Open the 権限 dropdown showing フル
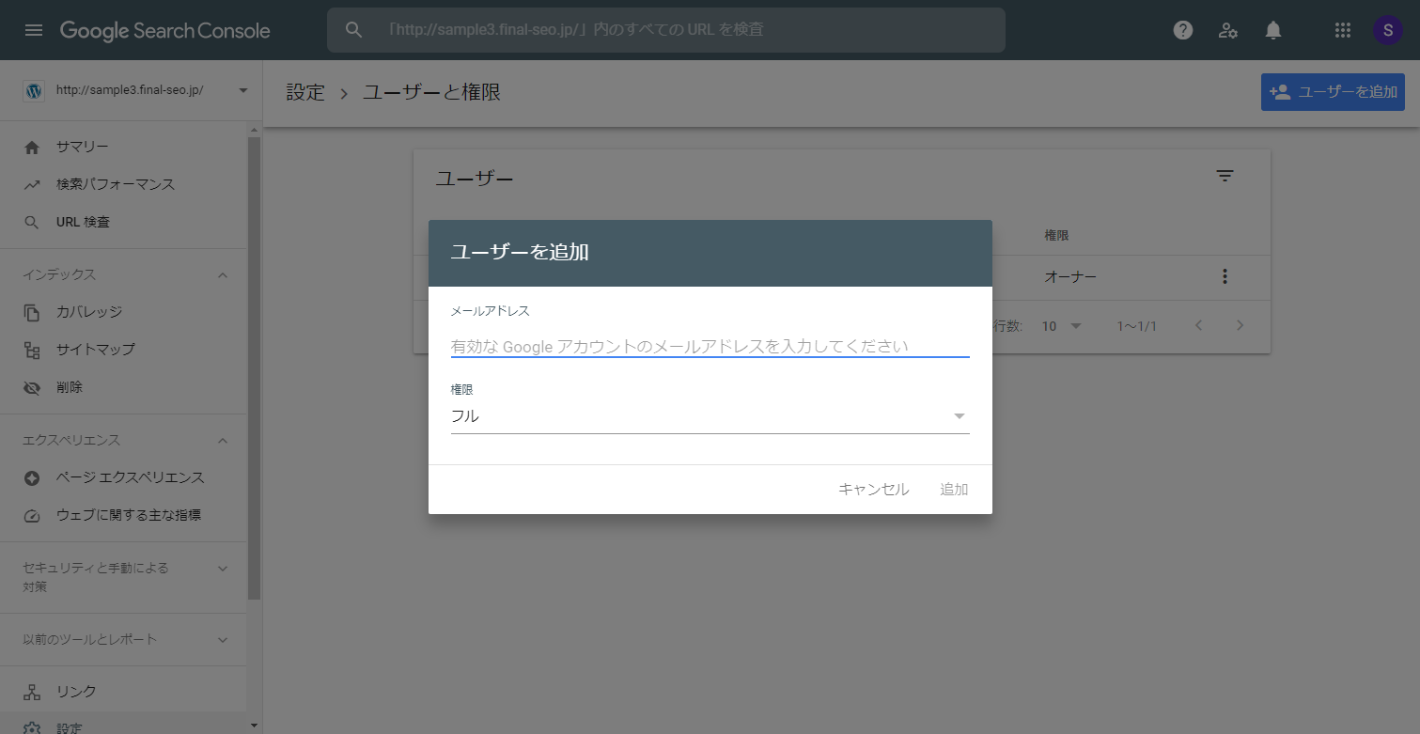The width and height of the screenshot is (1420, 734). click(710, 416)
